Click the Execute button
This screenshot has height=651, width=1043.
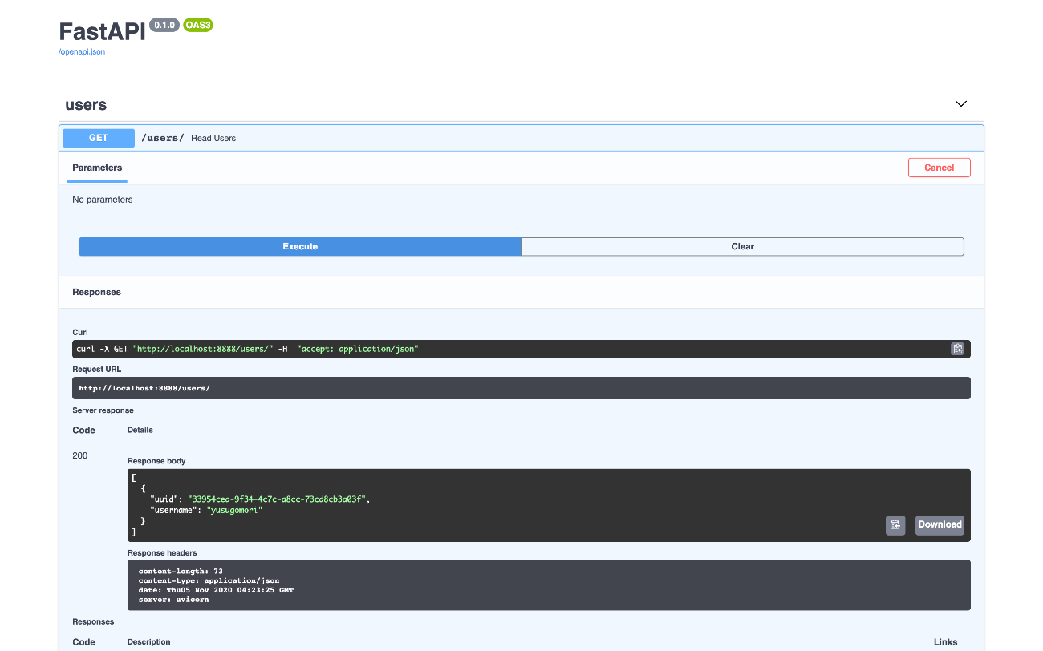point(300,246)
